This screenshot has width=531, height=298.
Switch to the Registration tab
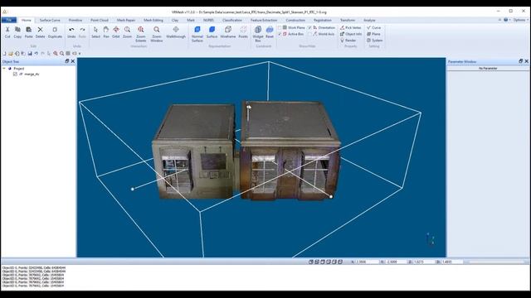323,20
